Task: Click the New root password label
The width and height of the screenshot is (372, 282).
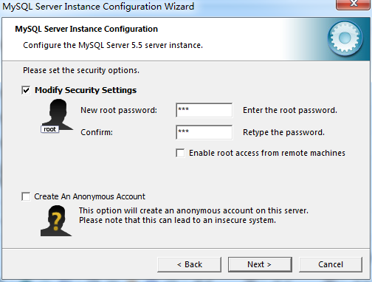Action: click(119, 110)
